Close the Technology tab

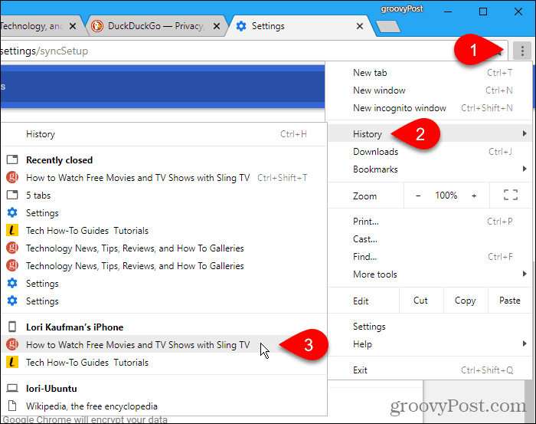pyautogui.click(x=73, y=26)
